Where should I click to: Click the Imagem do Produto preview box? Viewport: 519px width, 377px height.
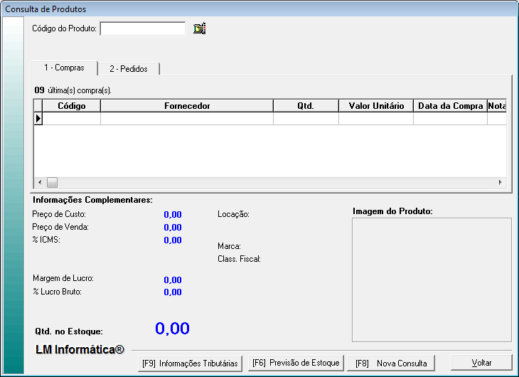coord(432,280)
